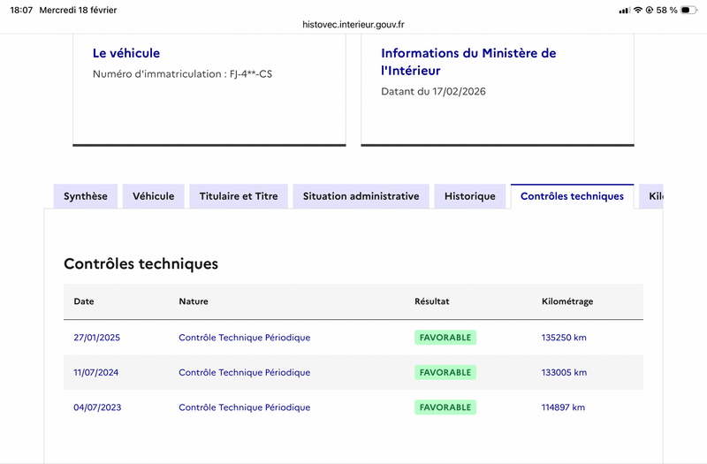Click the Date column header
707x464 pixels.
[84, 301]
